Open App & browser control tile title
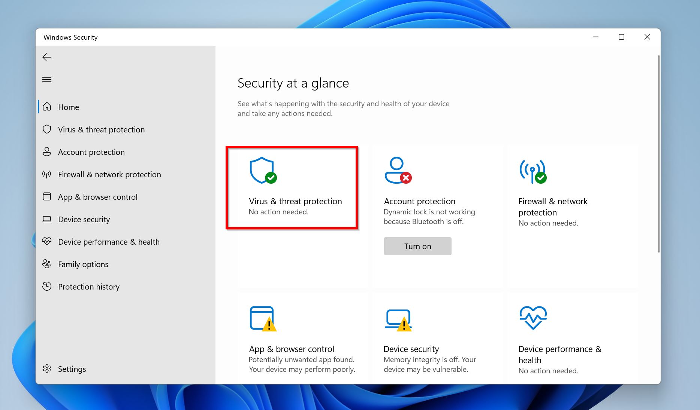 tap(292, 349)
